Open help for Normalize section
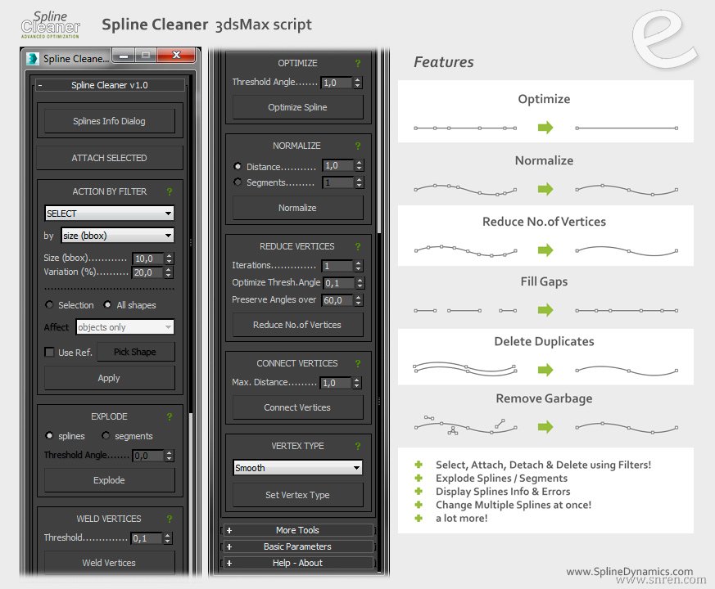The height and width of the screenshot is (589, 715). (x=358, y=146)
